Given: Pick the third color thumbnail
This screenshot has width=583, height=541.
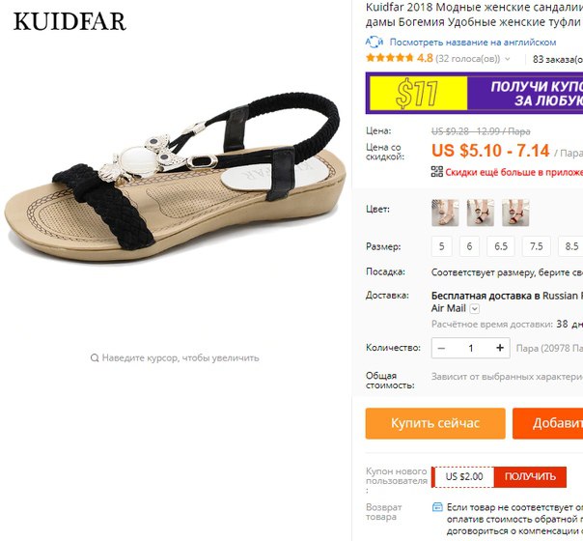Looking at the screenshot, I should pyautogui.click(x=515, y=213).
